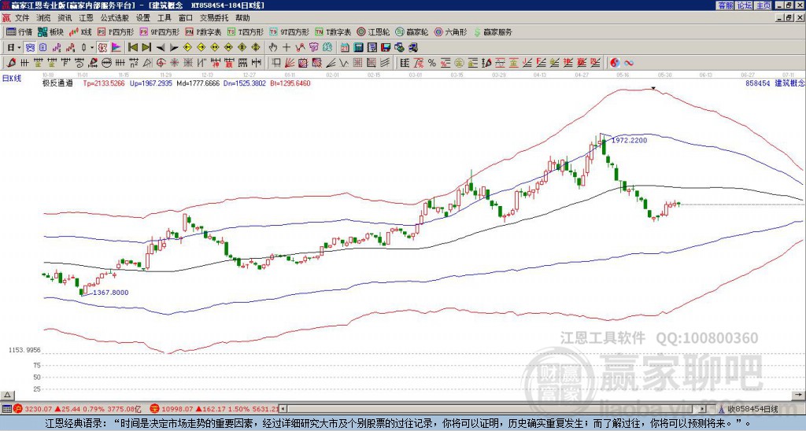Open the 资讯 menu
The height and width of the screenshot is (431, 806).
[x=65, y=18]
